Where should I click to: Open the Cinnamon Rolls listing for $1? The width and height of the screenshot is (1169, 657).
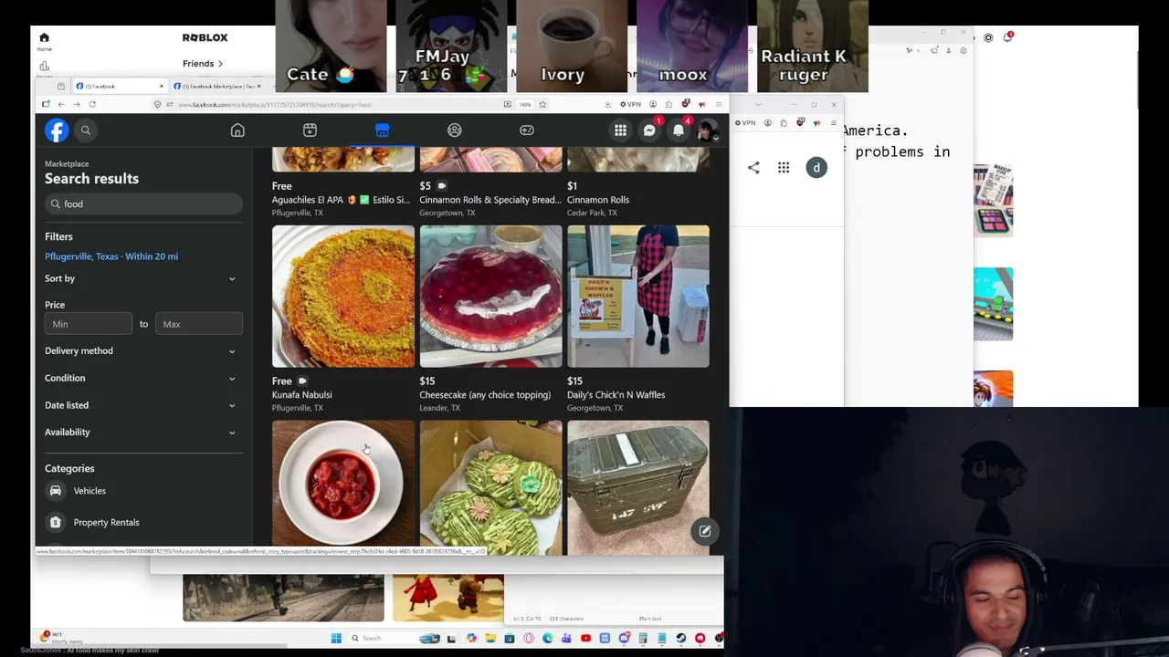(x=598, y=200)
